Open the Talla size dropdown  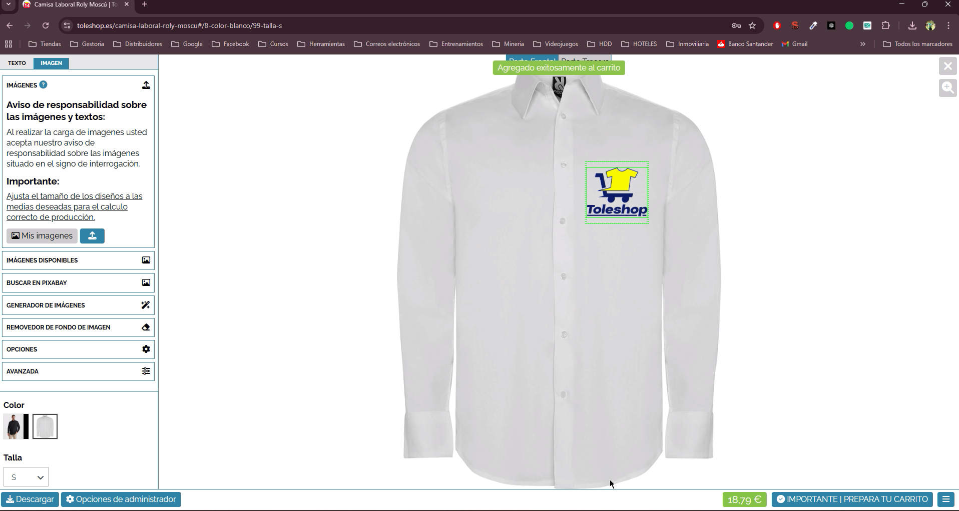click(26, 477)
